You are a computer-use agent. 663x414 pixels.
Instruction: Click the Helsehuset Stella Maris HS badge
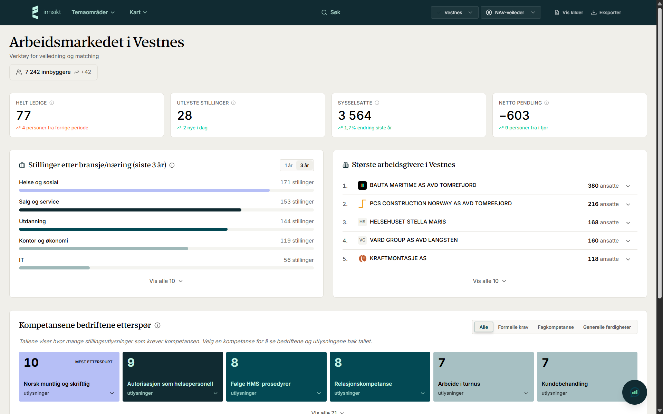tap(362, 222)
